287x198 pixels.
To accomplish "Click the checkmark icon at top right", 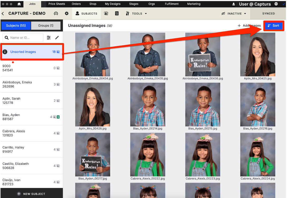I will 284,4.
